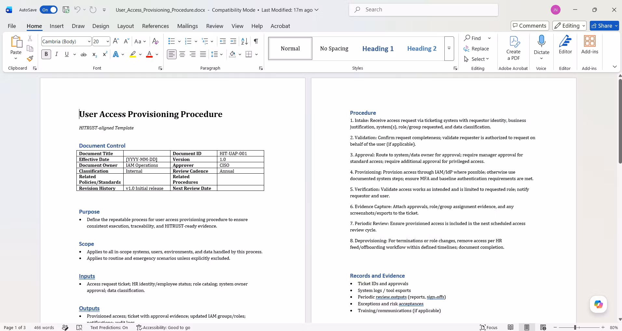Open the Editor pane
Image resolution: width=622 pixels, height=331 pixels.
coord(565,45)
